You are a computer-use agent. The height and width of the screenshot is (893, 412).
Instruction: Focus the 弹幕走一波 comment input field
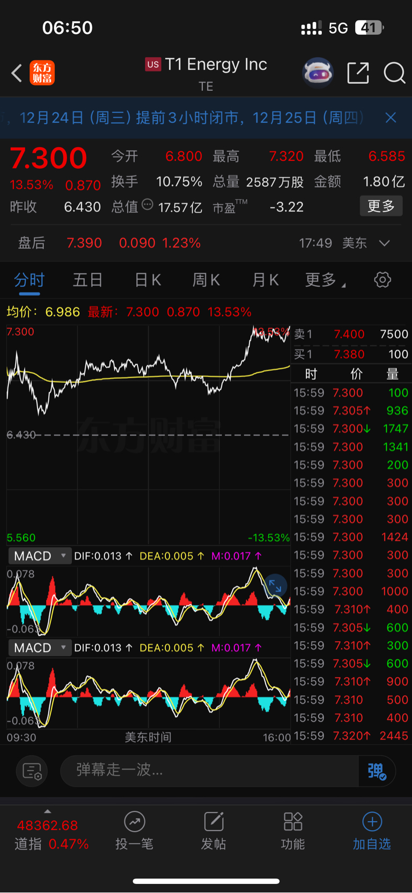(209, 771)
